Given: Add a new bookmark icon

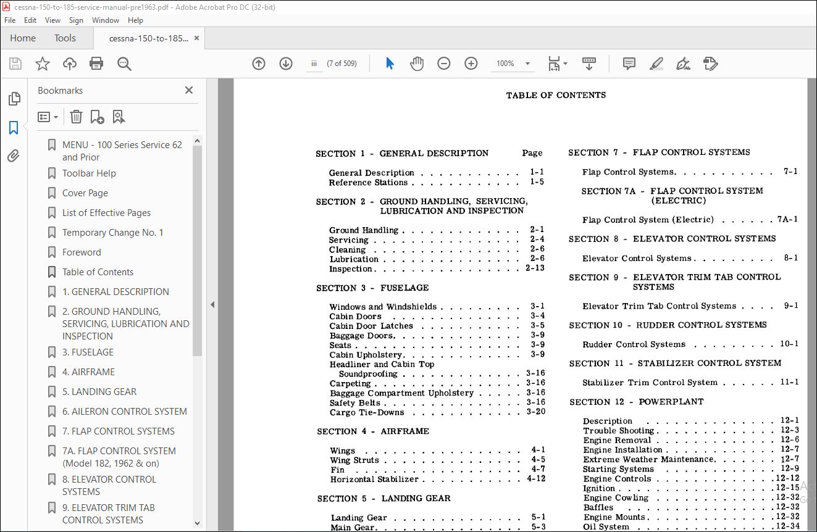Looking at the screenshot, I should [98, 117].
